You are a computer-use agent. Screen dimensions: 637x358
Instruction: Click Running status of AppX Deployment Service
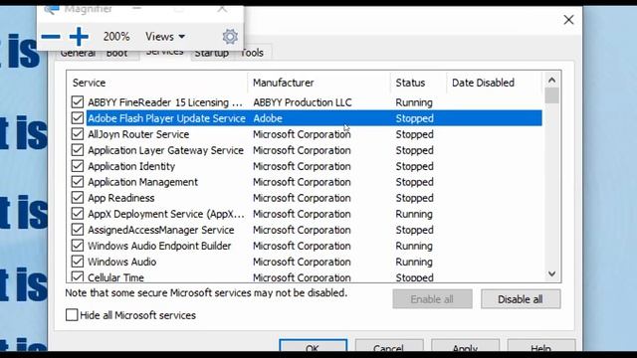414,214
